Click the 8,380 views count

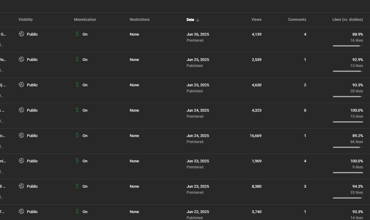(257, 187)
